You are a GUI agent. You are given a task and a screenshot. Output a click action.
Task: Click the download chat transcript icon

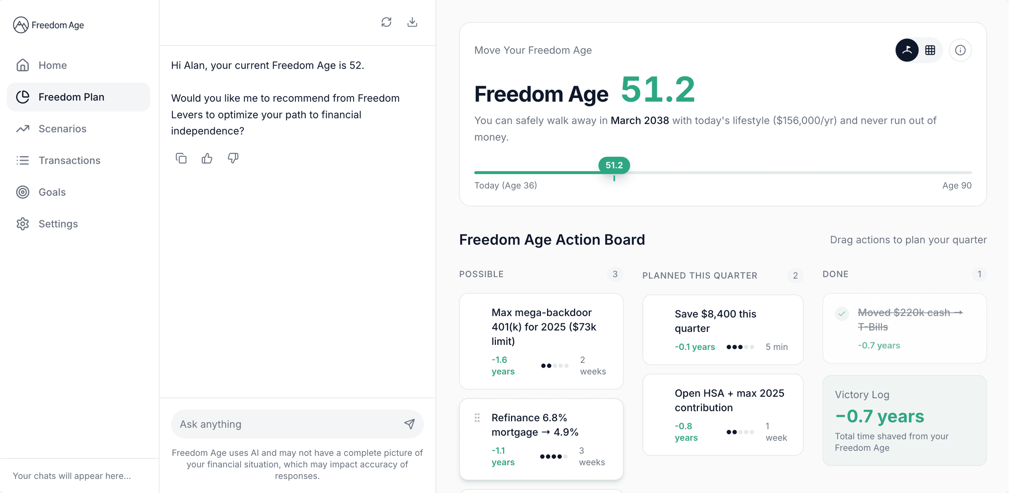point(412,22)
